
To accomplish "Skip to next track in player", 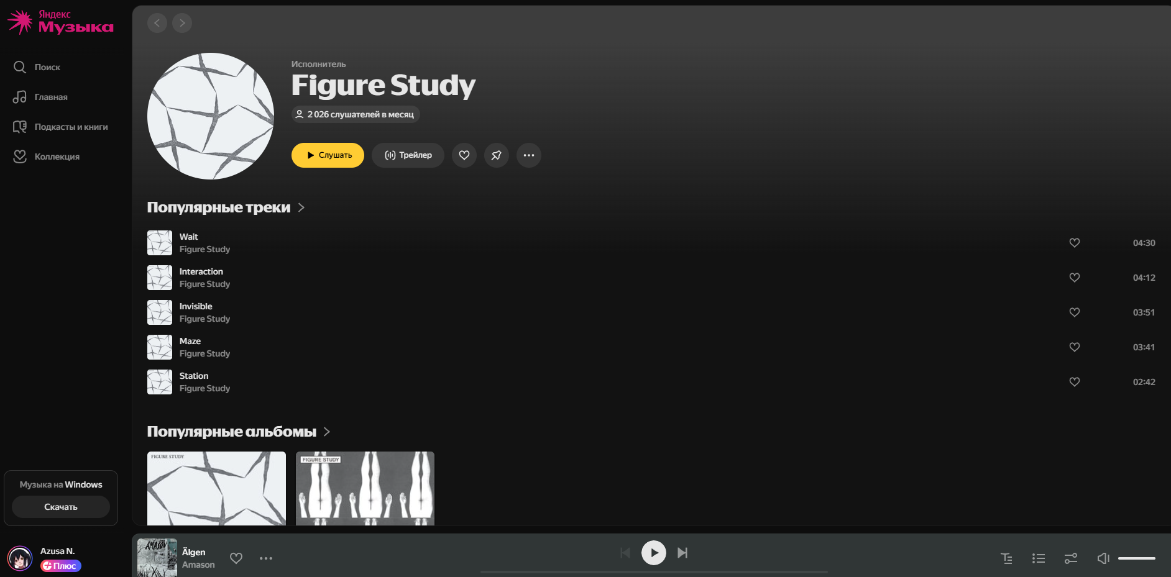I will click(x=682, y=553).
